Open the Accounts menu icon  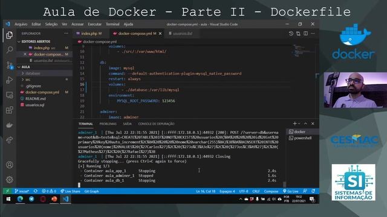(10, 165)
